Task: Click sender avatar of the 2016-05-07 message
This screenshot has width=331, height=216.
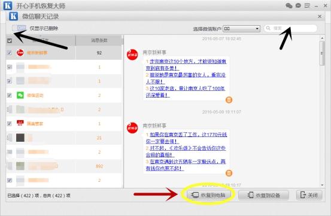Action: point(132,55)
